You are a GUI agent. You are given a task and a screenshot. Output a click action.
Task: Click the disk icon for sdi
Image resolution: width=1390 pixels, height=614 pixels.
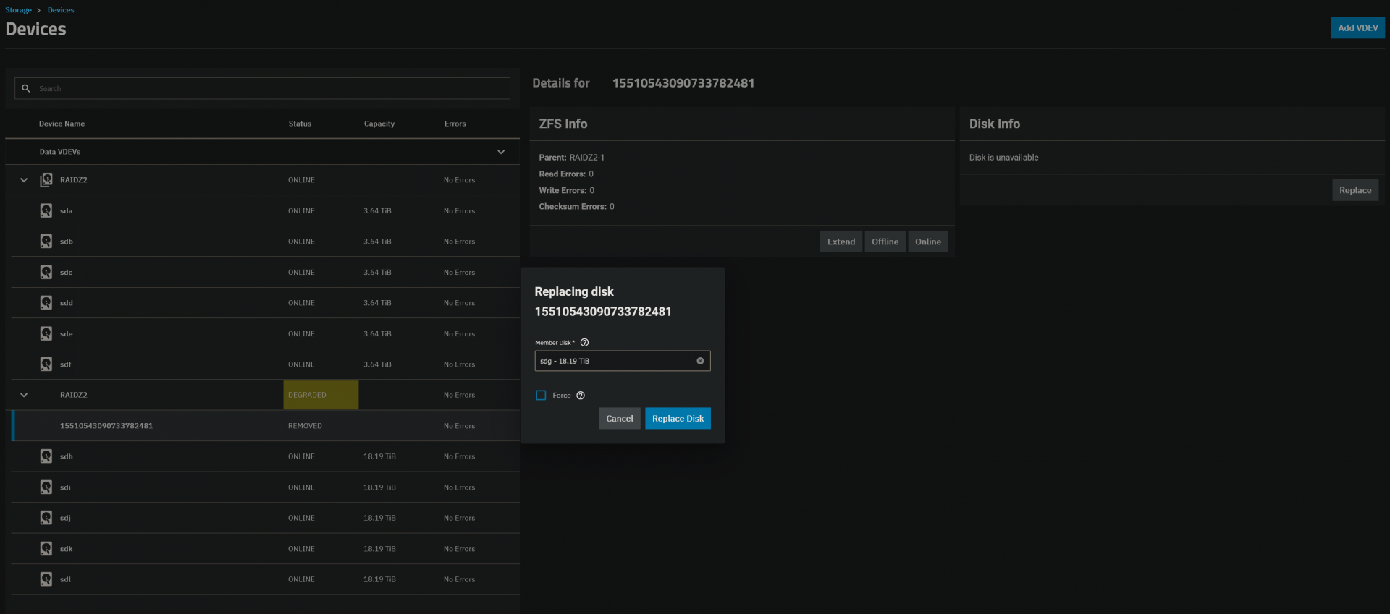coord(46,487)
